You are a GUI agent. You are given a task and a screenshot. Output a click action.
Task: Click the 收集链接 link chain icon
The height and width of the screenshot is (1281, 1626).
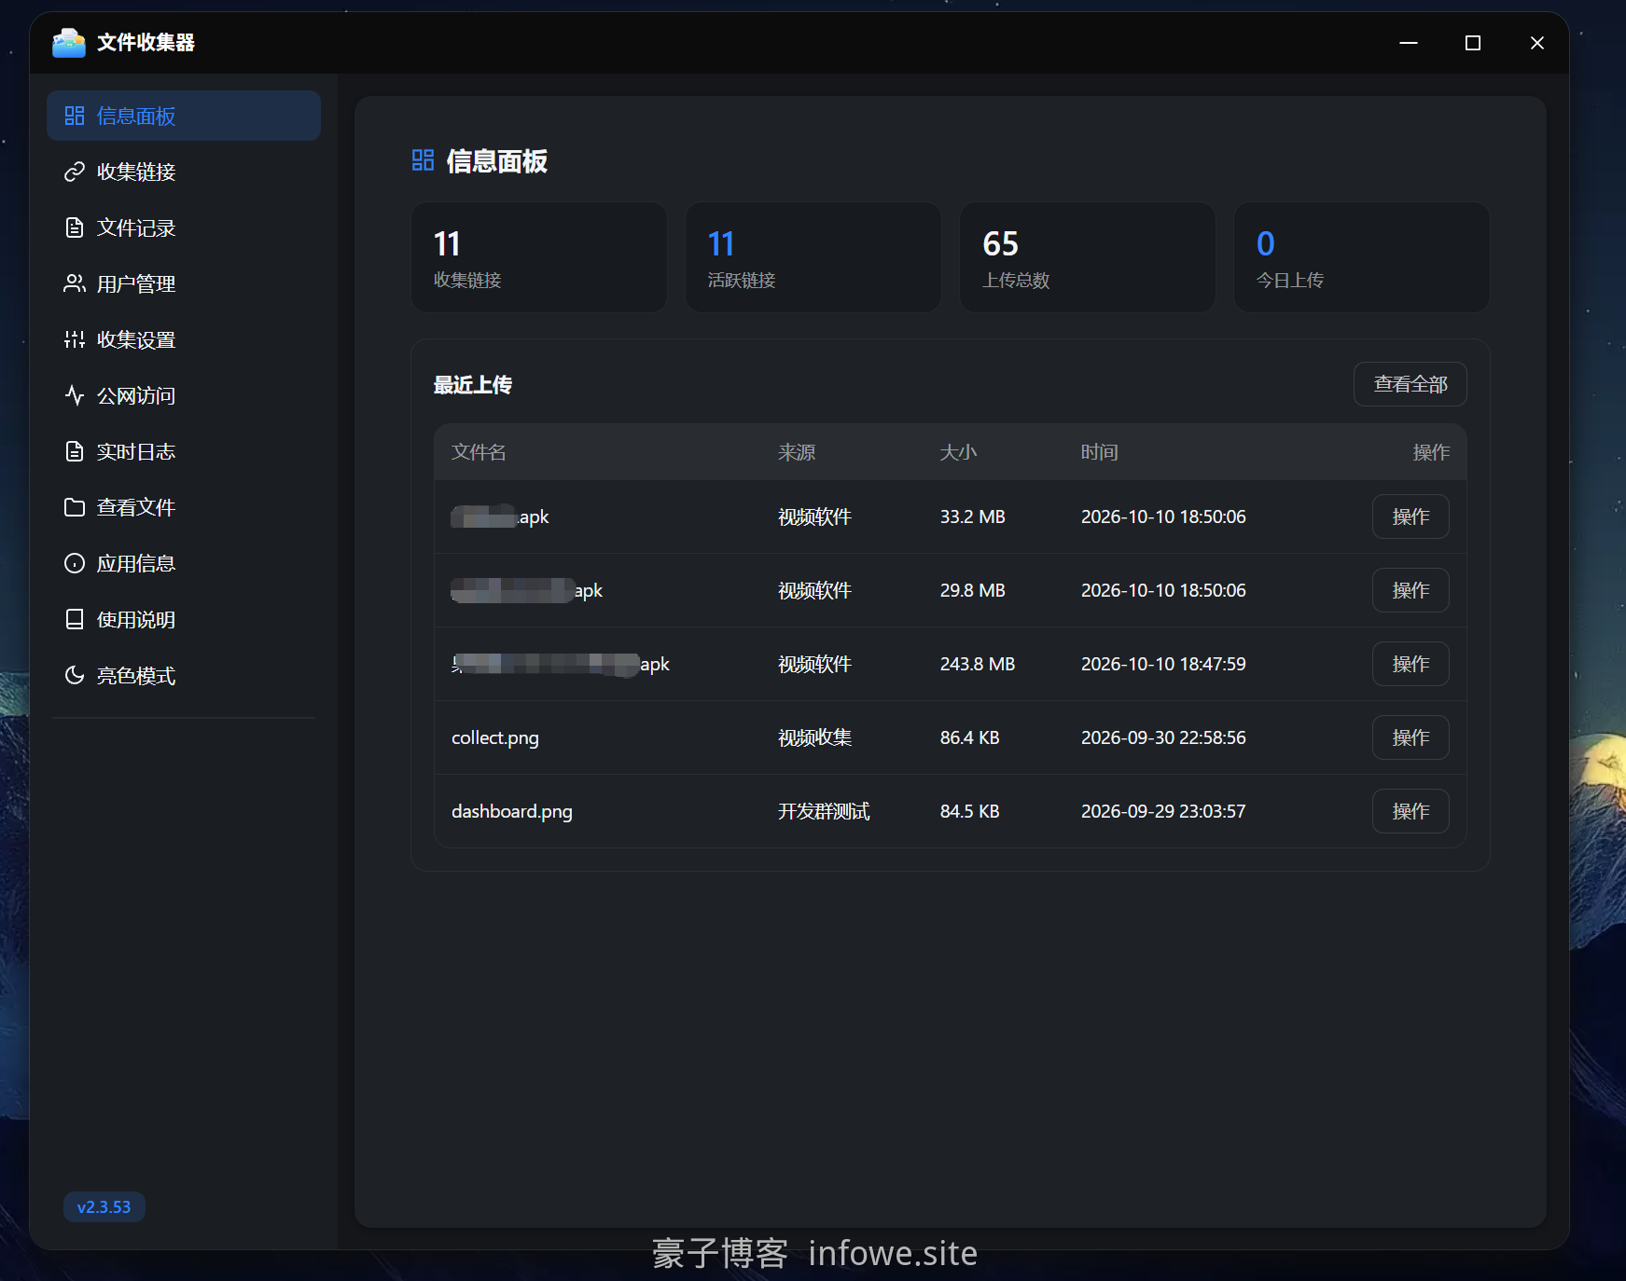tap(75, 172)
